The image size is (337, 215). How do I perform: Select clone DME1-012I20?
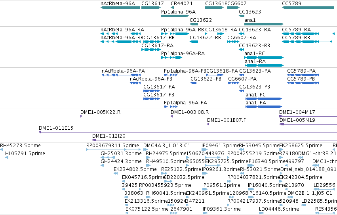pyautogui.click(x=215, y=140)
